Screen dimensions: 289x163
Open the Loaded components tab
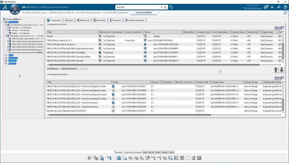pyautogui.click(x=135, y=20)
